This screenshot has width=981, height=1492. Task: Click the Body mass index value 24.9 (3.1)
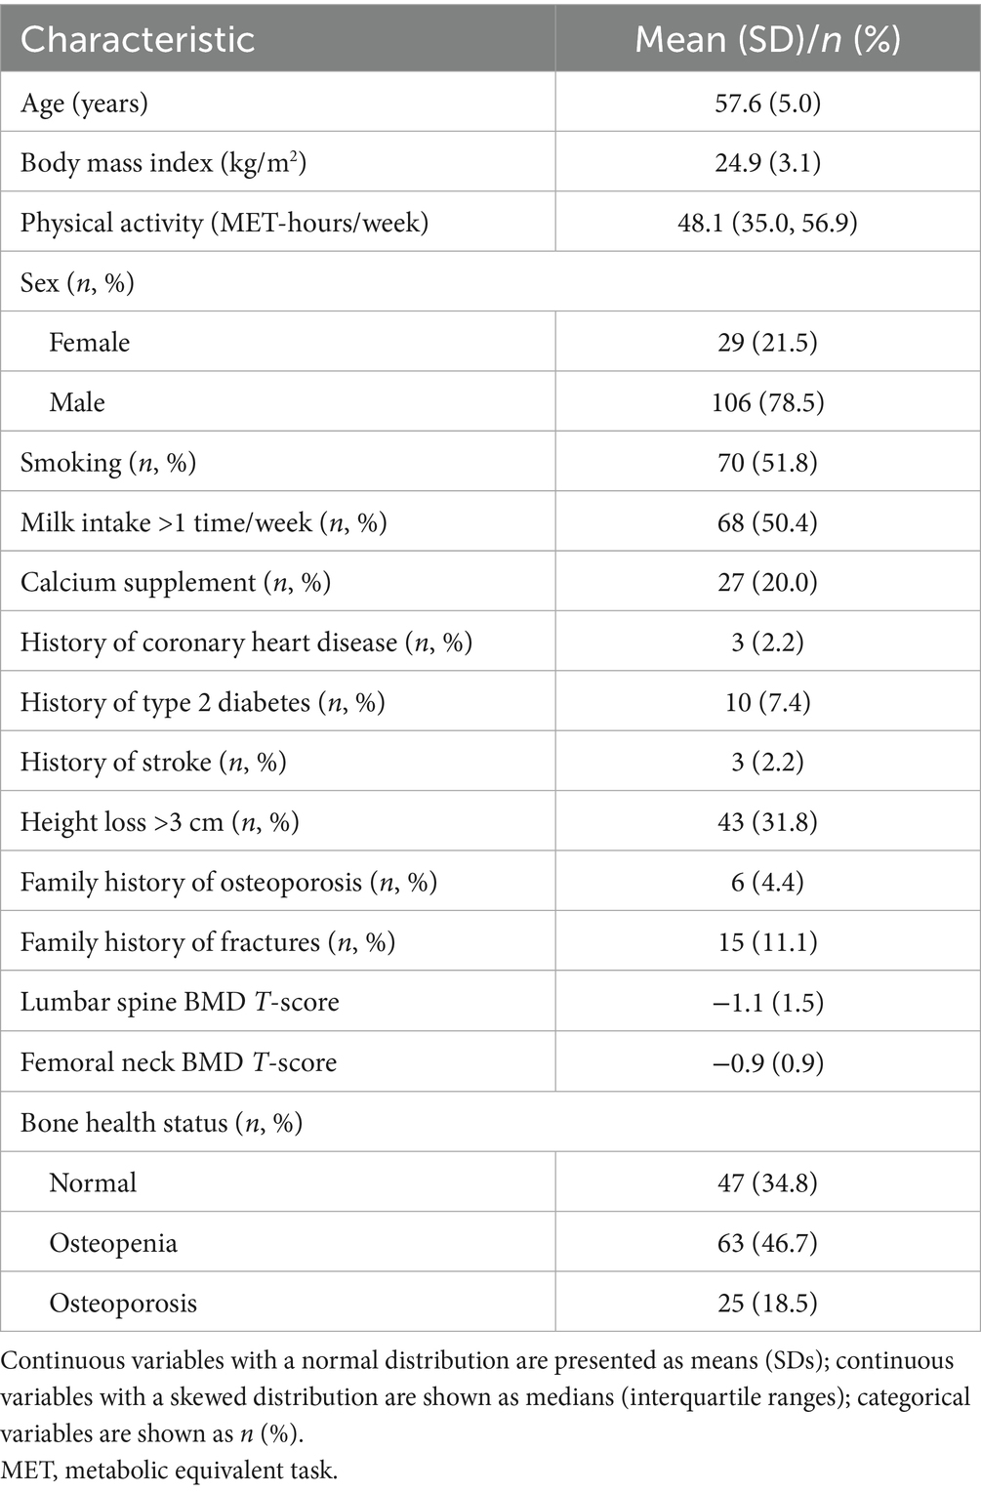point(767,162)
